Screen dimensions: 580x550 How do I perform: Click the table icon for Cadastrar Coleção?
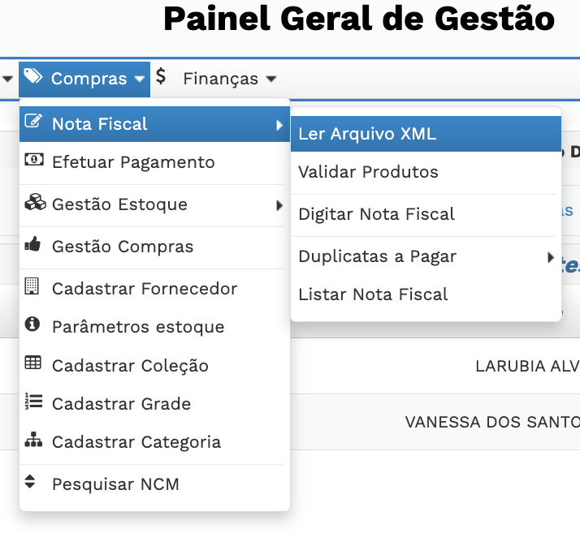coord(33,363)
